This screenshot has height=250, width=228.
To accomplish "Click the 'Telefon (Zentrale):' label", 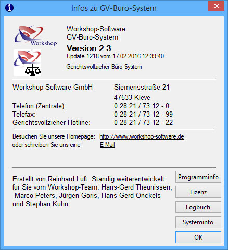I will pyautogui.click(x=39, y=106).
